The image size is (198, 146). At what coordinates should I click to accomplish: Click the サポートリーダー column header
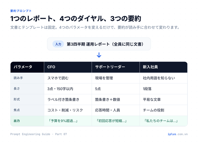pos(116,67)
